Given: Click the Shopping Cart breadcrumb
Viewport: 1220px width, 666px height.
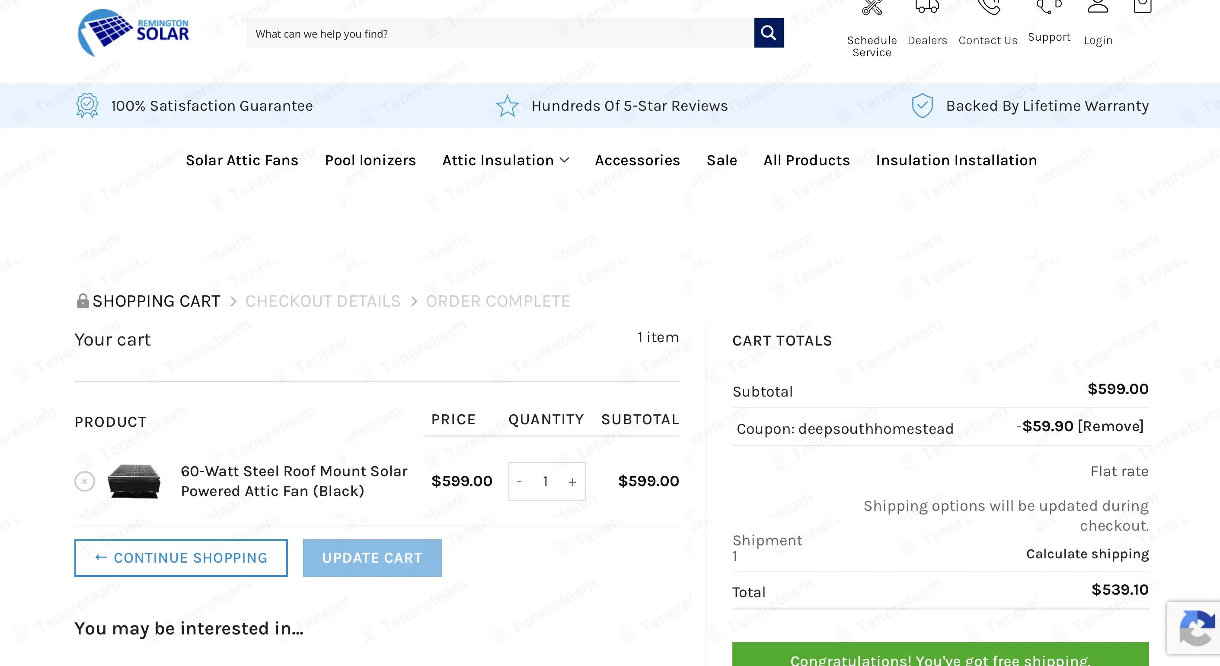Looking at the screenshot, I should click(x=156, y=301).
